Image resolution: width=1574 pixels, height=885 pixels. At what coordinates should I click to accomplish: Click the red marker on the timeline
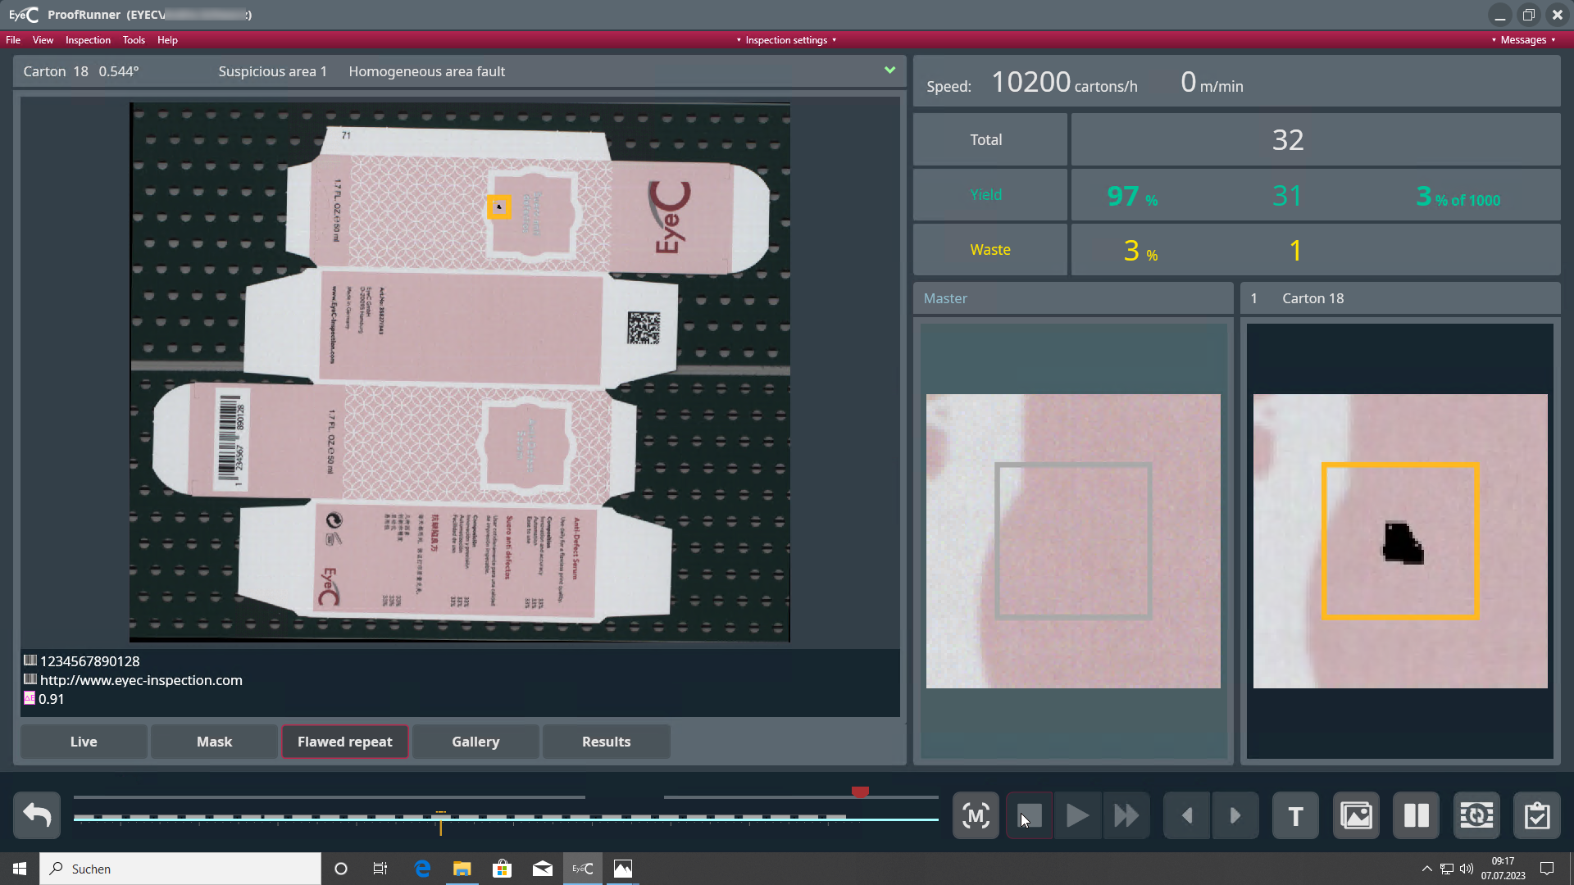pos(860,792)
